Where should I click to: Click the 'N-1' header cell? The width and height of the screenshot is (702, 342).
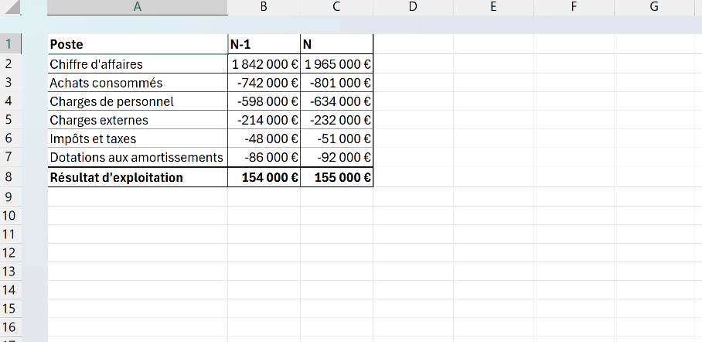[x=264, y=44]
